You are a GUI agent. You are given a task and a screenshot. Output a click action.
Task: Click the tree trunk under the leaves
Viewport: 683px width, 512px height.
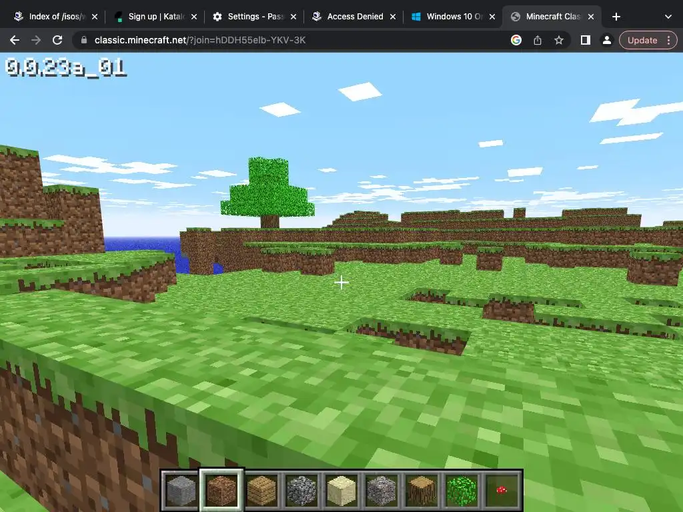click(x=269, y=221)
